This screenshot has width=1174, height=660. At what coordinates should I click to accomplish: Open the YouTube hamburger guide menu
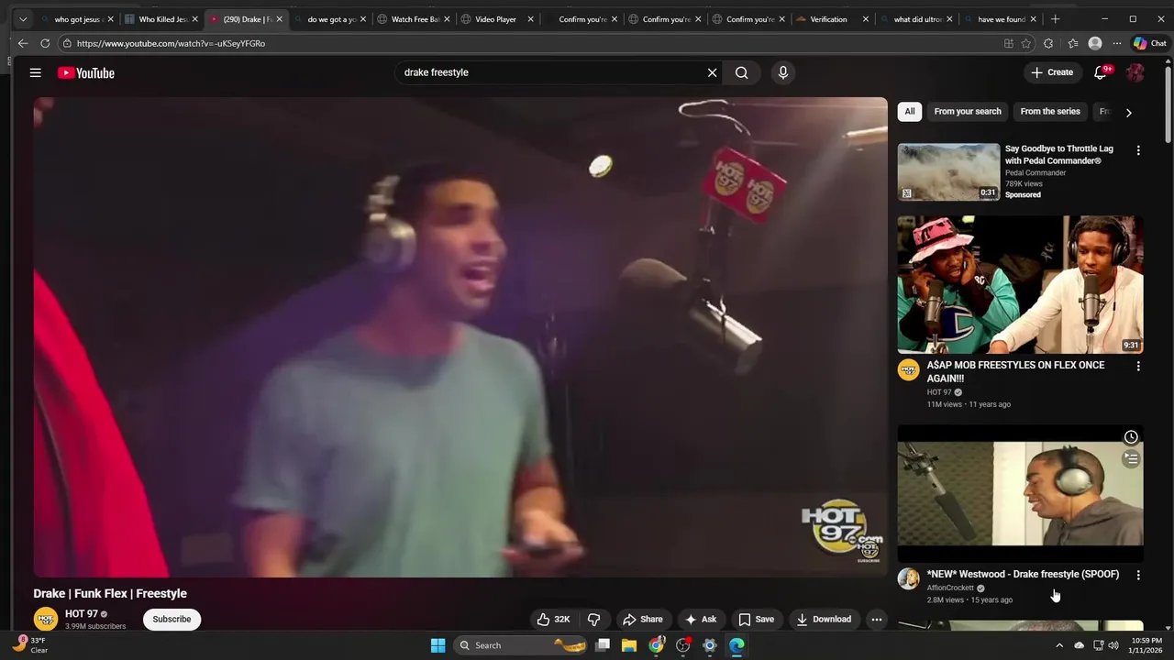(35, 72)
